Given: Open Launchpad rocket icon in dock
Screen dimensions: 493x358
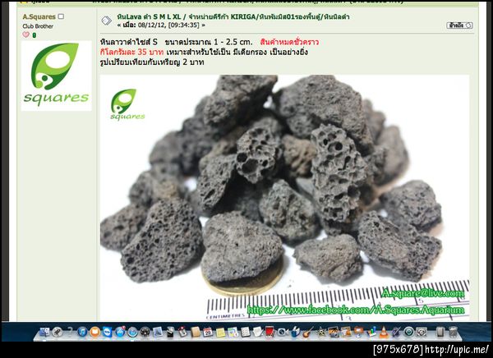Looking at the screenshot, I should point(58,332).
